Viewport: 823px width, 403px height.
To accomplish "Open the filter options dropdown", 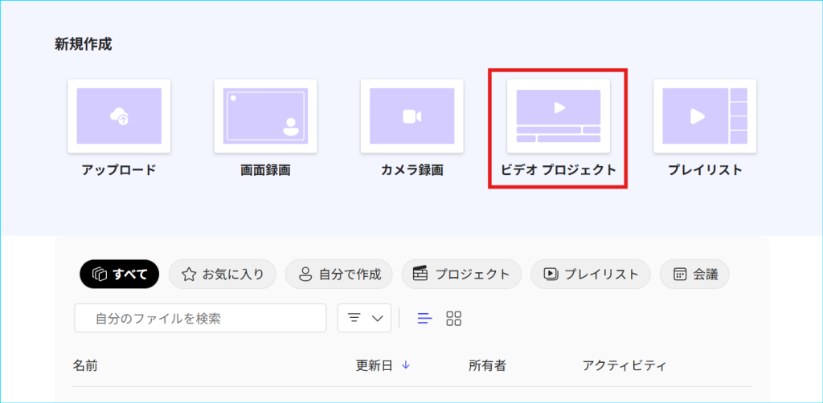I will 364,319.
